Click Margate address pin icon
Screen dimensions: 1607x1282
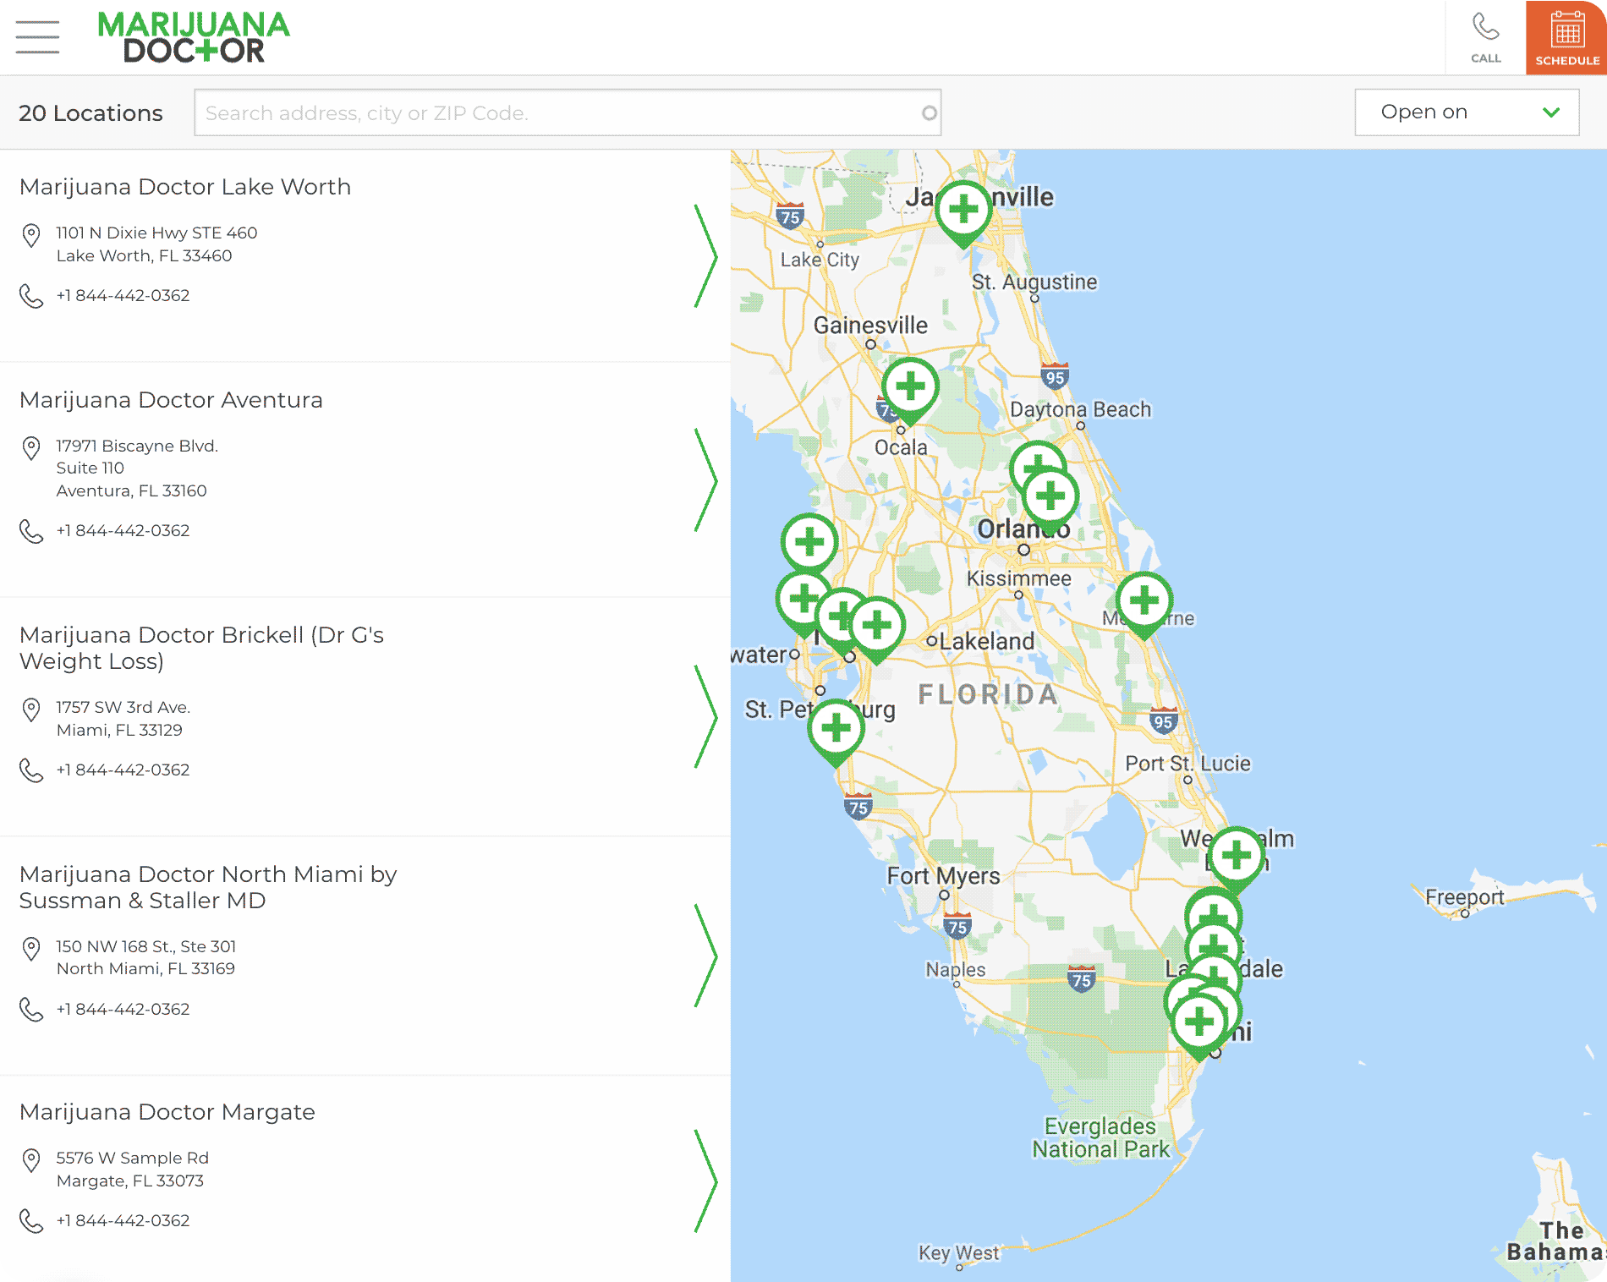tap(31, 1160)
